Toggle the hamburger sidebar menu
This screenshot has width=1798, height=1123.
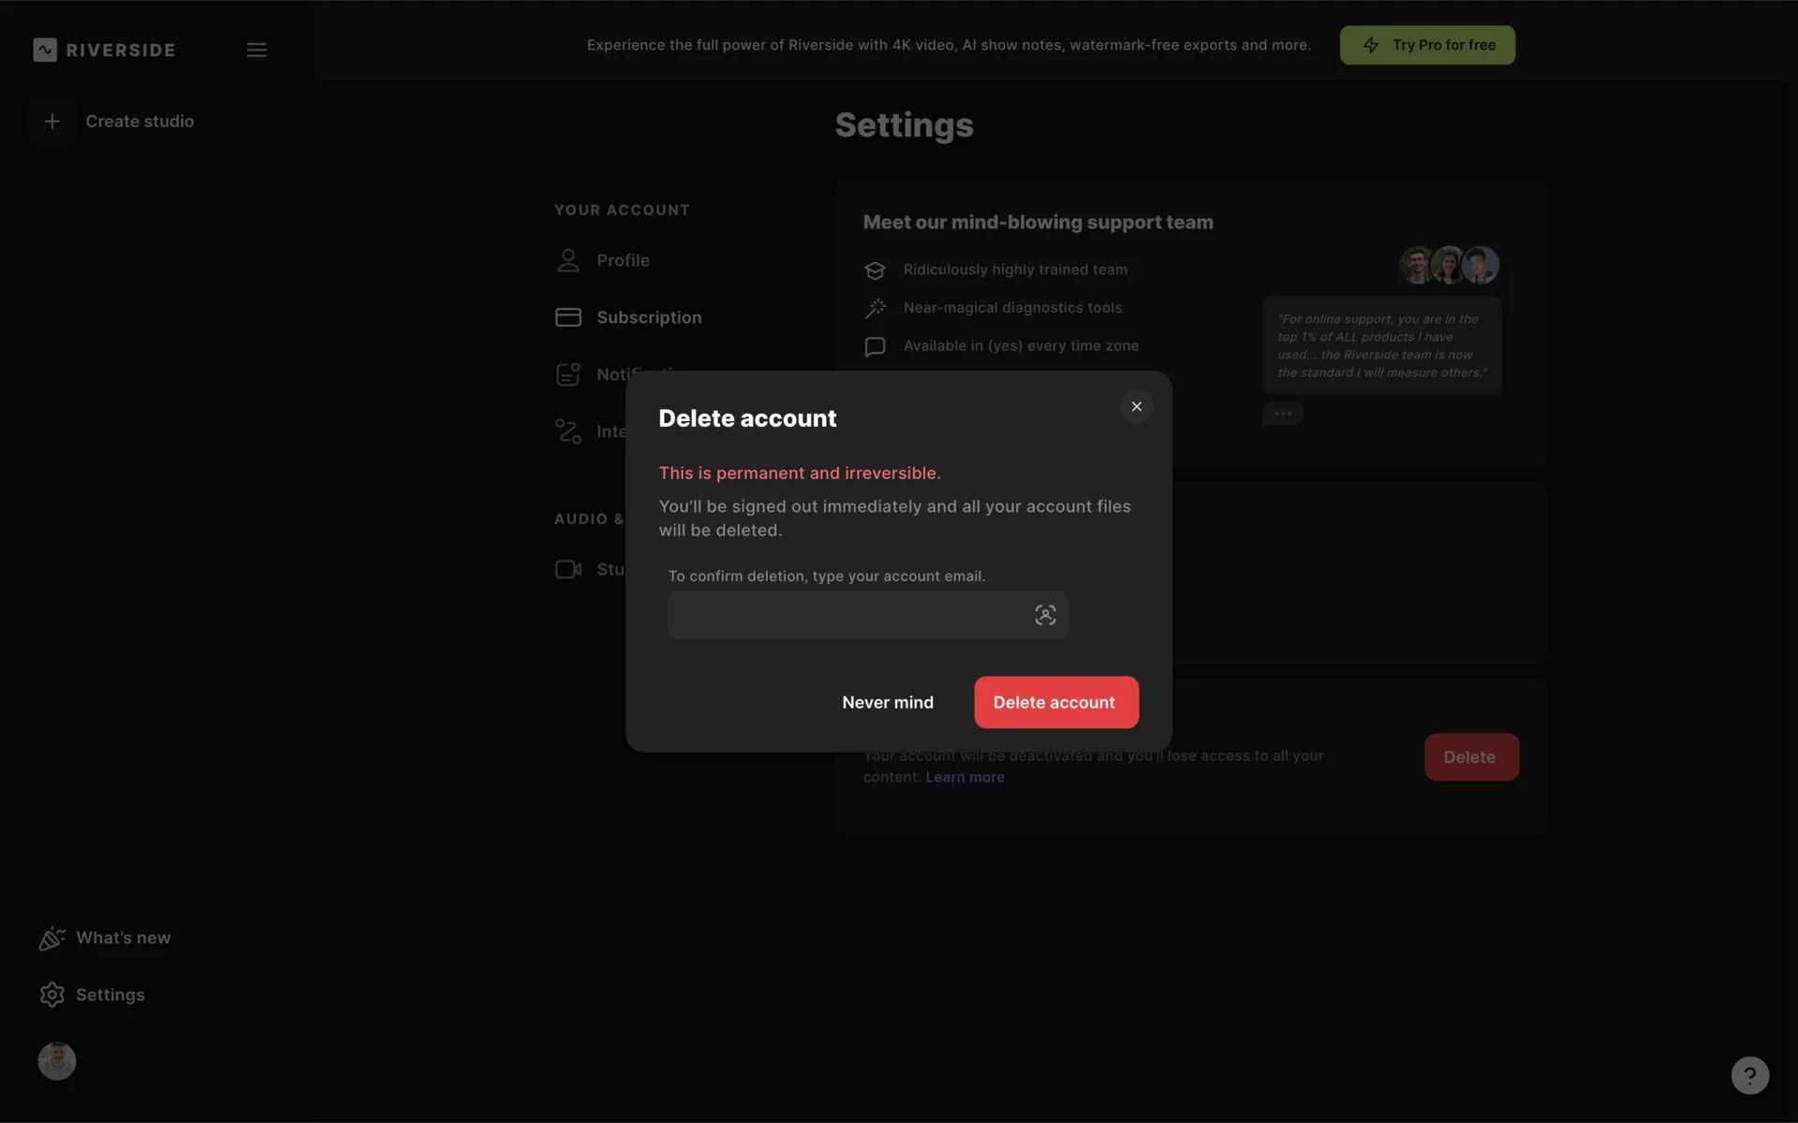[x=257, y=50]
